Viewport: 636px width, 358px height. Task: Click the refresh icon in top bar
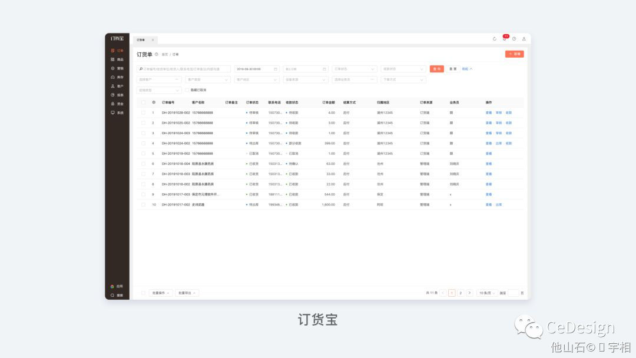495,39
